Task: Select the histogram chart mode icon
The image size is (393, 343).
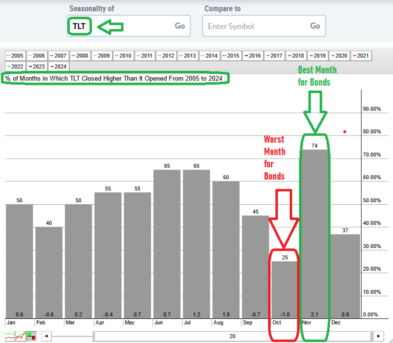Action: [32, 336]
